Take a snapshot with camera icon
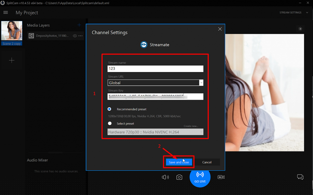This screenshot has height=195, width=313. 179,177
